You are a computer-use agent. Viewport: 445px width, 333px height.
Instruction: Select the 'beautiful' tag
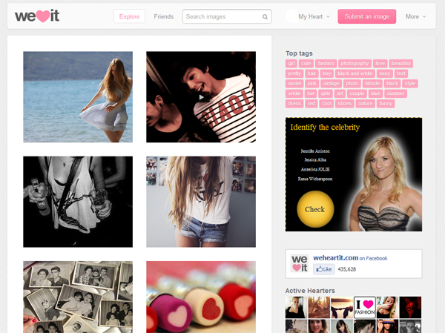400,63
